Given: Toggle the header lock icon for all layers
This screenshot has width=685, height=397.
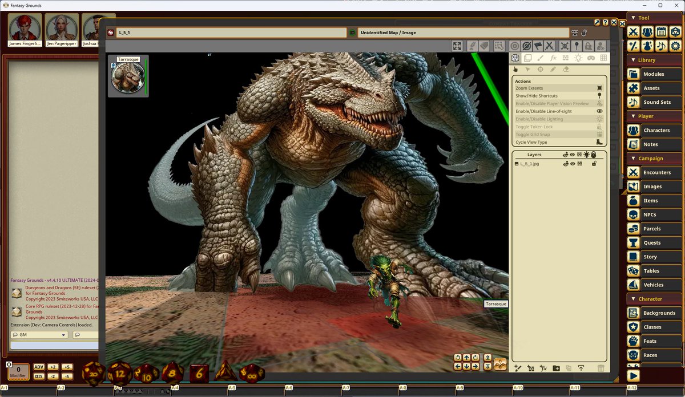Looking at the screenshot, I should click(x=594, y=155).
